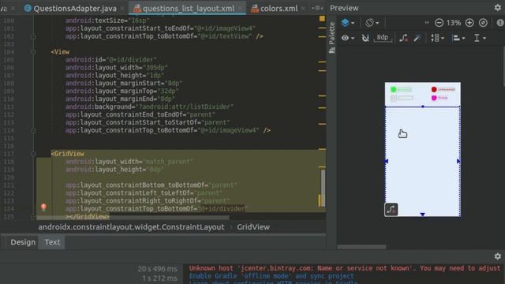Zoom in the layout preview
505x284 pixels.
[x=469, y=23]
